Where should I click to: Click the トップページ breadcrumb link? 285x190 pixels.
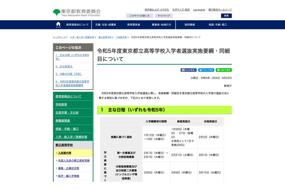pyautogui.click(x=59, y=37)
